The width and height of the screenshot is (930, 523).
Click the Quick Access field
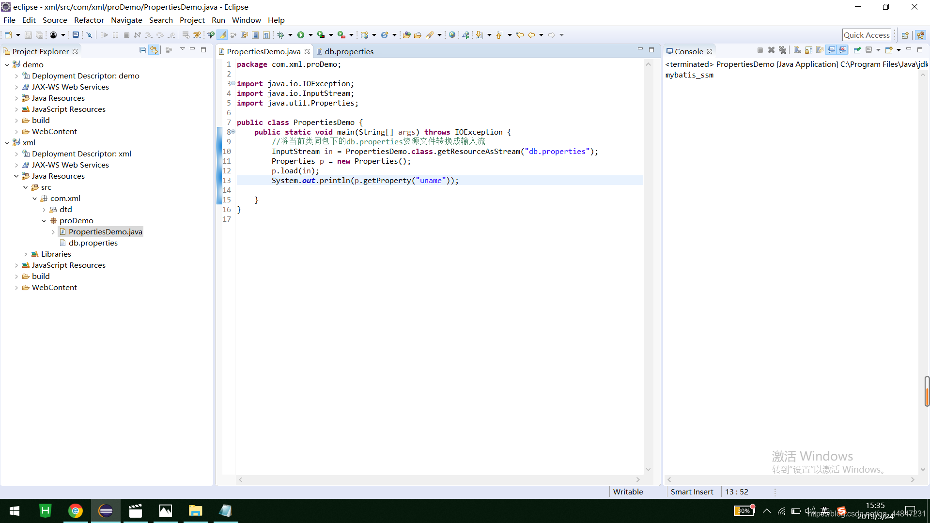tap(867, 35)
